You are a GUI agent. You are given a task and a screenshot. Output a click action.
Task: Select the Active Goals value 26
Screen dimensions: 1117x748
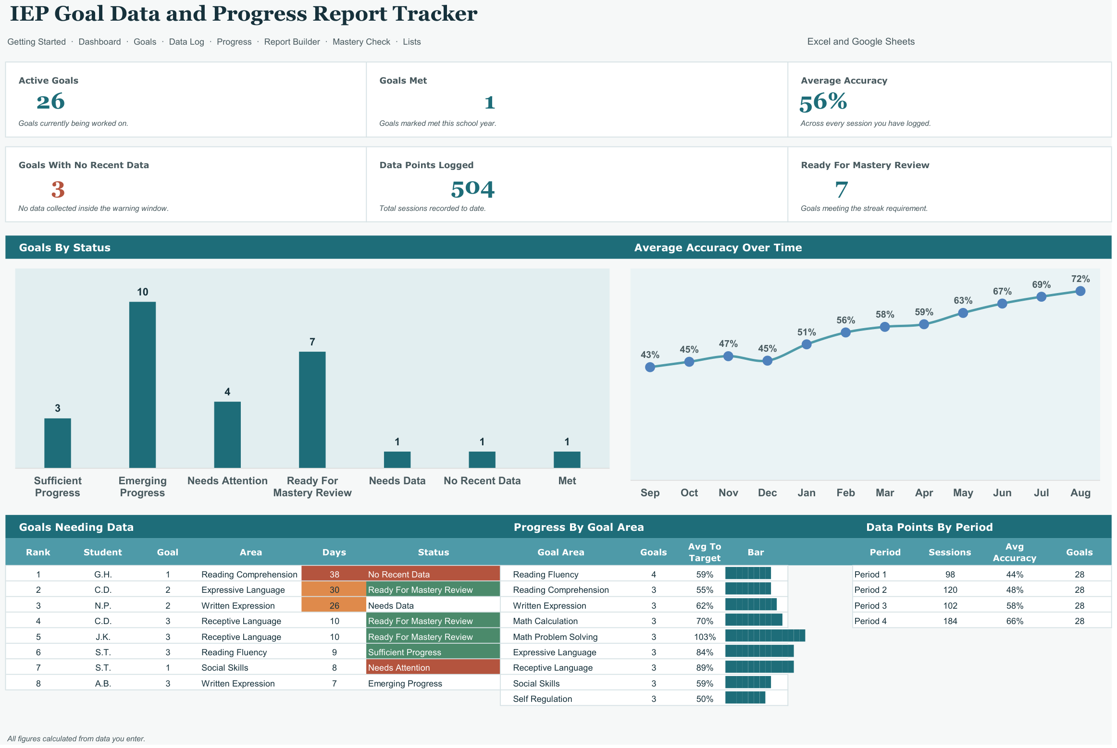pyautogui.click(x=50, y=102)
